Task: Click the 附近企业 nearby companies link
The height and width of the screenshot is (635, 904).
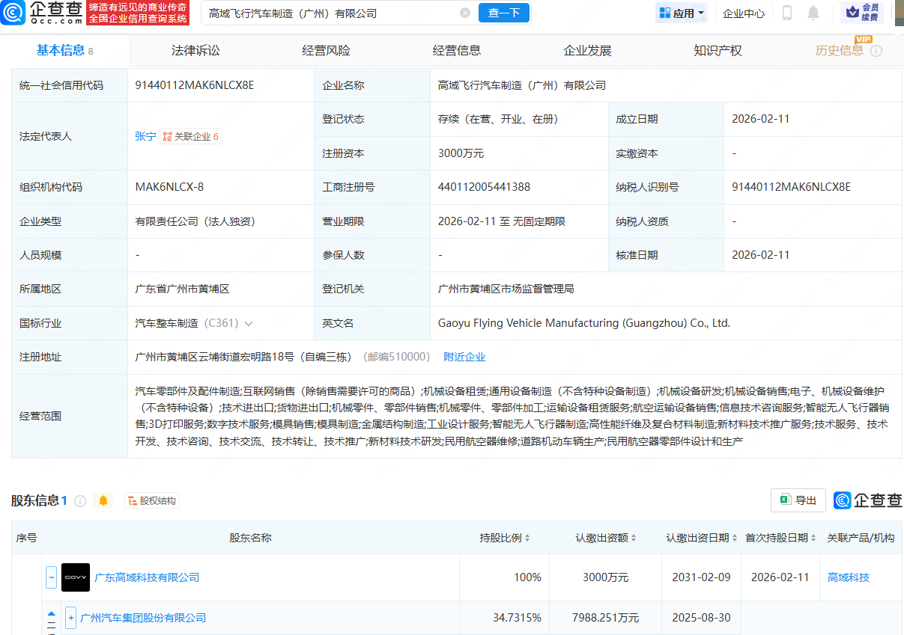Action: [465, 357]
